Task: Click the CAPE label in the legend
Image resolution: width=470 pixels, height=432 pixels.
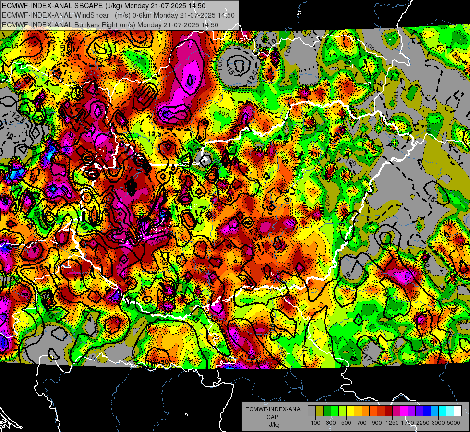Action: tap(274, 417)
